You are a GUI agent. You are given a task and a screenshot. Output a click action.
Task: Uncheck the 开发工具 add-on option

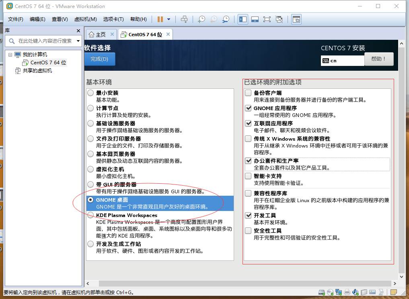pyautogui.click(x=248, y=215)
